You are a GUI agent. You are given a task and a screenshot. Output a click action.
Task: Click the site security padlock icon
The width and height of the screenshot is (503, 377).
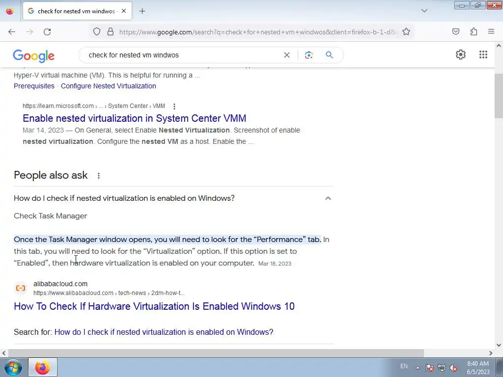[x=111, y=32]
